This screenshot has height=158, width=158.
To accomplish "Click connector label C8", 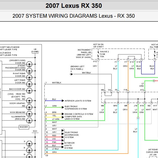I will 47,155.
